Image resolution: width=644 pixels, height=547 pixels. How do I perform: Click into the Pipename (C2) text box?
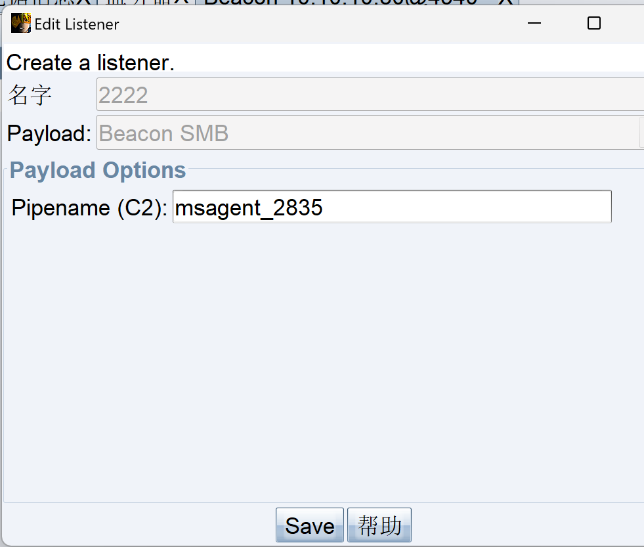coord(392,207)
